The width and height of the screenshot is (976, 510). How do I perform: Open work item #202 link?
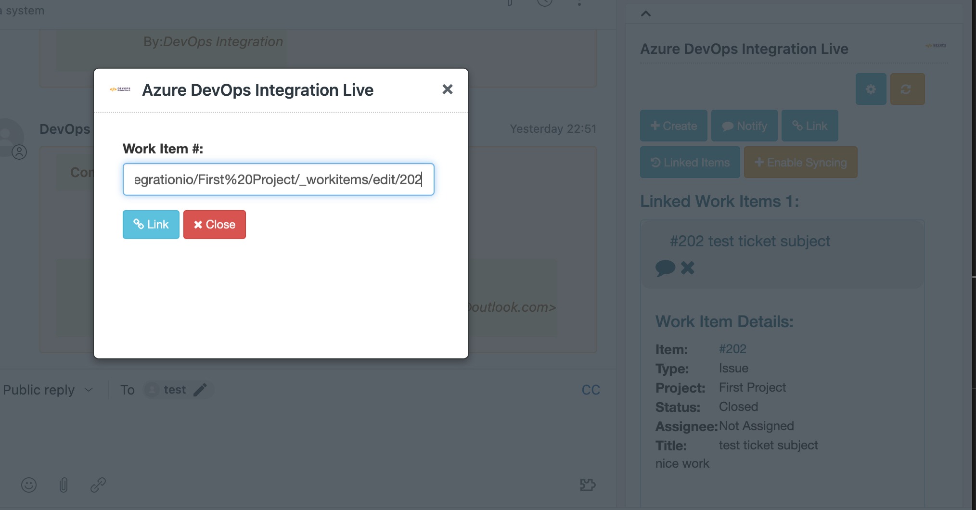point(732,349)
